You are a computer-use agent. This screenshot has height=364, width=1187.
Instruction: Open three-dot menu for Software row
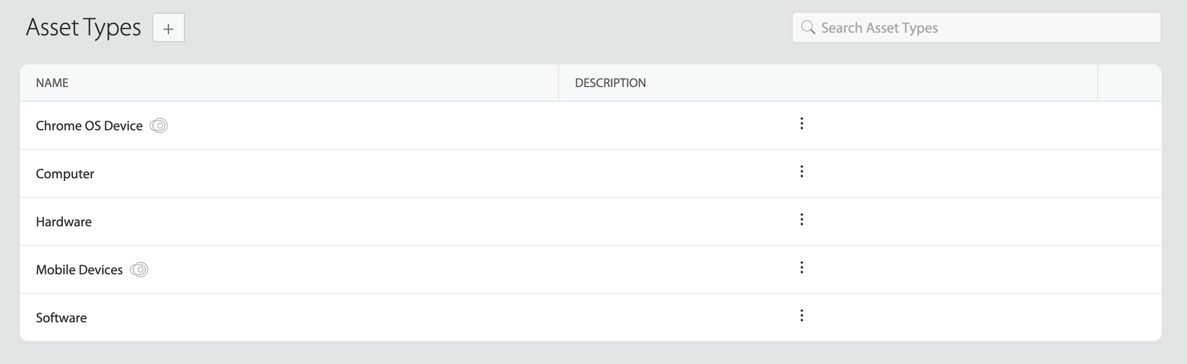point(801,315)
